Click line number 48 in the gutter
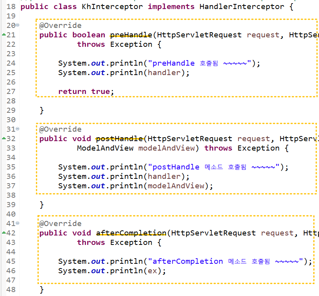The height and width of the screenshot is (296, 319). click(11, 290)
